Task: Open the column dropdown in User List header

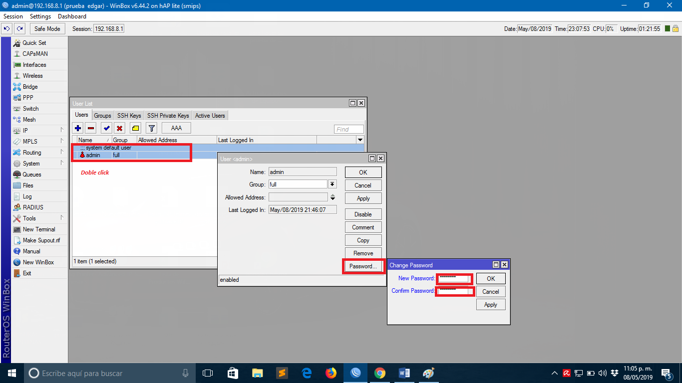Action: pos(360,140)
